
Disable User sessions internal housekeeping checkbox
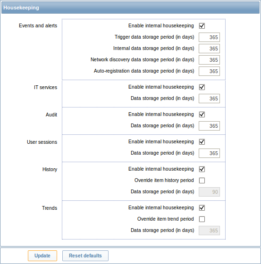tap(202, 142)
